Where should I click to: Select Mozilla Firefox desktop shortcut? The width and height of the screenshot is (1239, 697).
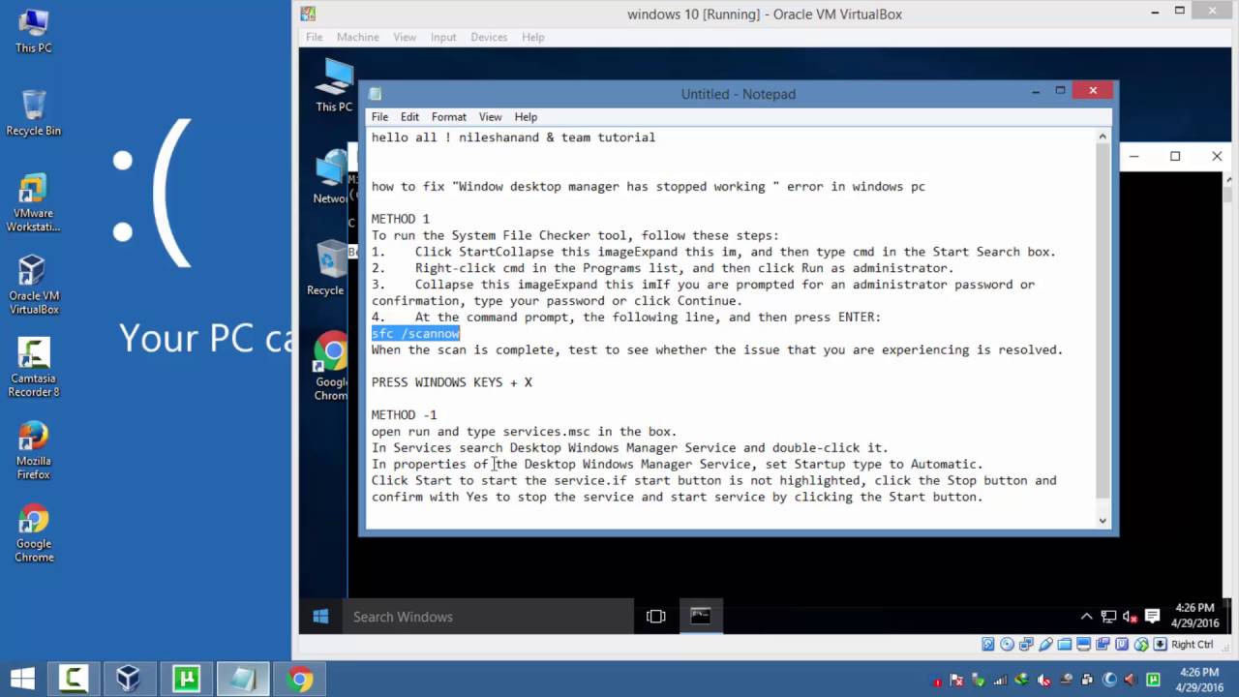click(x=34, y=450)
